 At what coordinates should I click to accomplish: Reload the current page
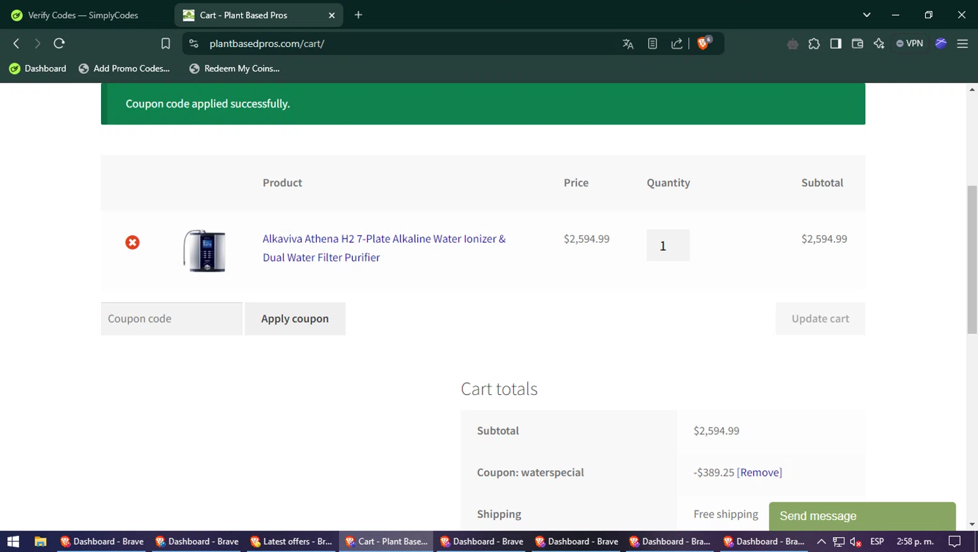point(59,44)
